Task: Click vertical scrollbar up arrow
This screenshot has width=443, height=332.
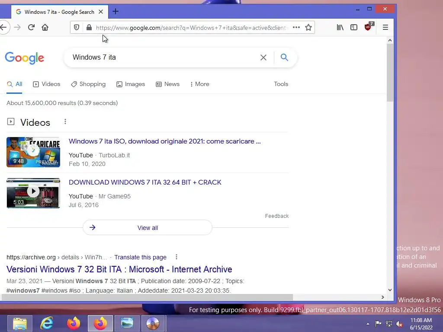Action: click(390, 40)
